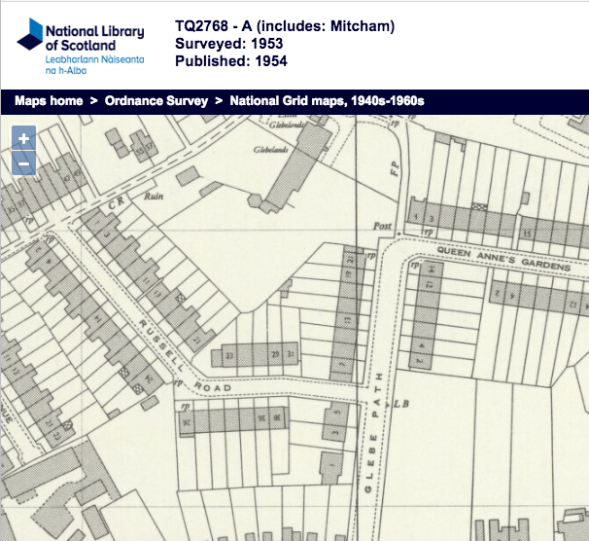Viewport: 589px width, 541px height.
Task: Click the Glebelands building on the map
Action: [x=291, y=175]
